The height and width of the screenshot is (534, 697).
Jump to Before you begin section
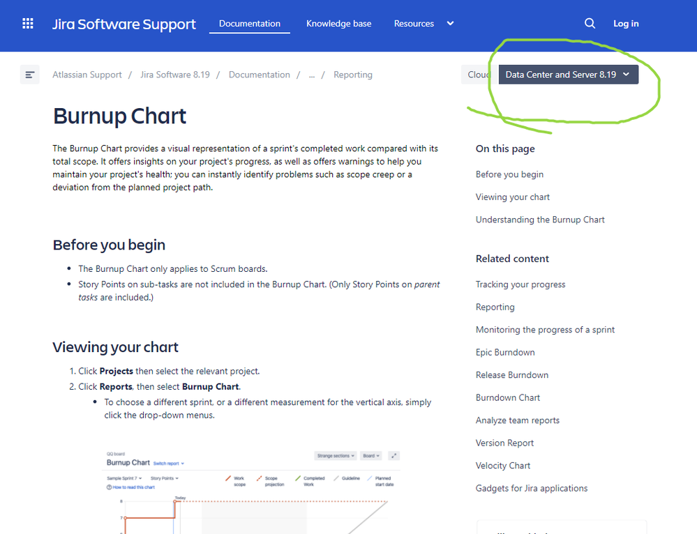click(509, 174)
